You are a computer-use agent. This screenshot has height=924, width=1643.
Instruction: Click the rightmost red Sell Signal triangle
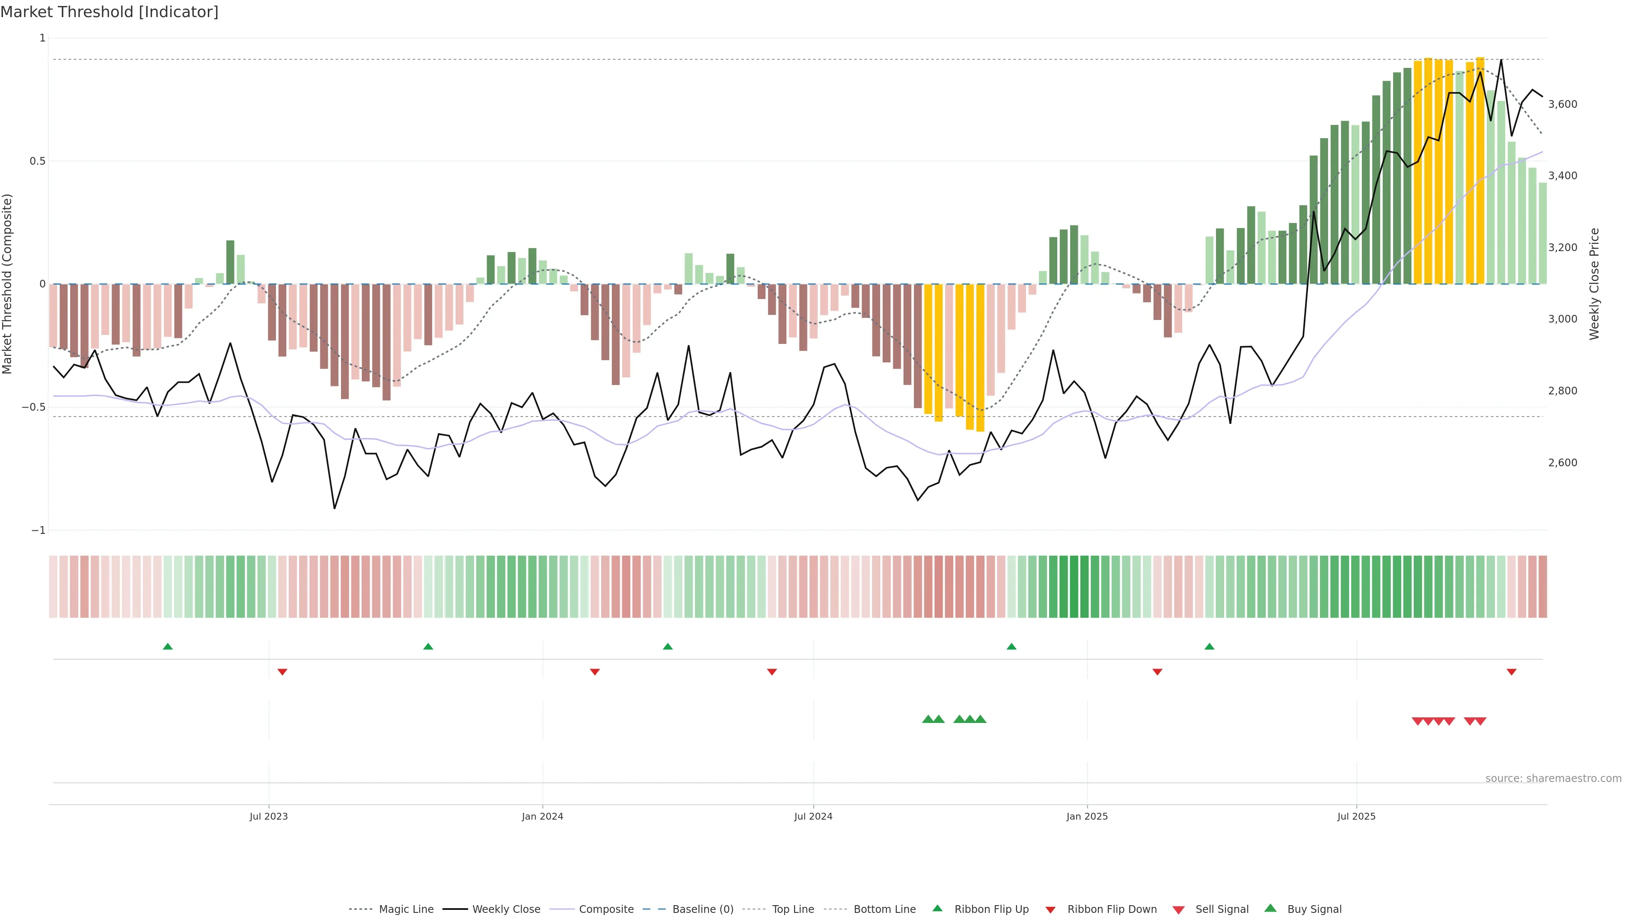point(1480,721)
